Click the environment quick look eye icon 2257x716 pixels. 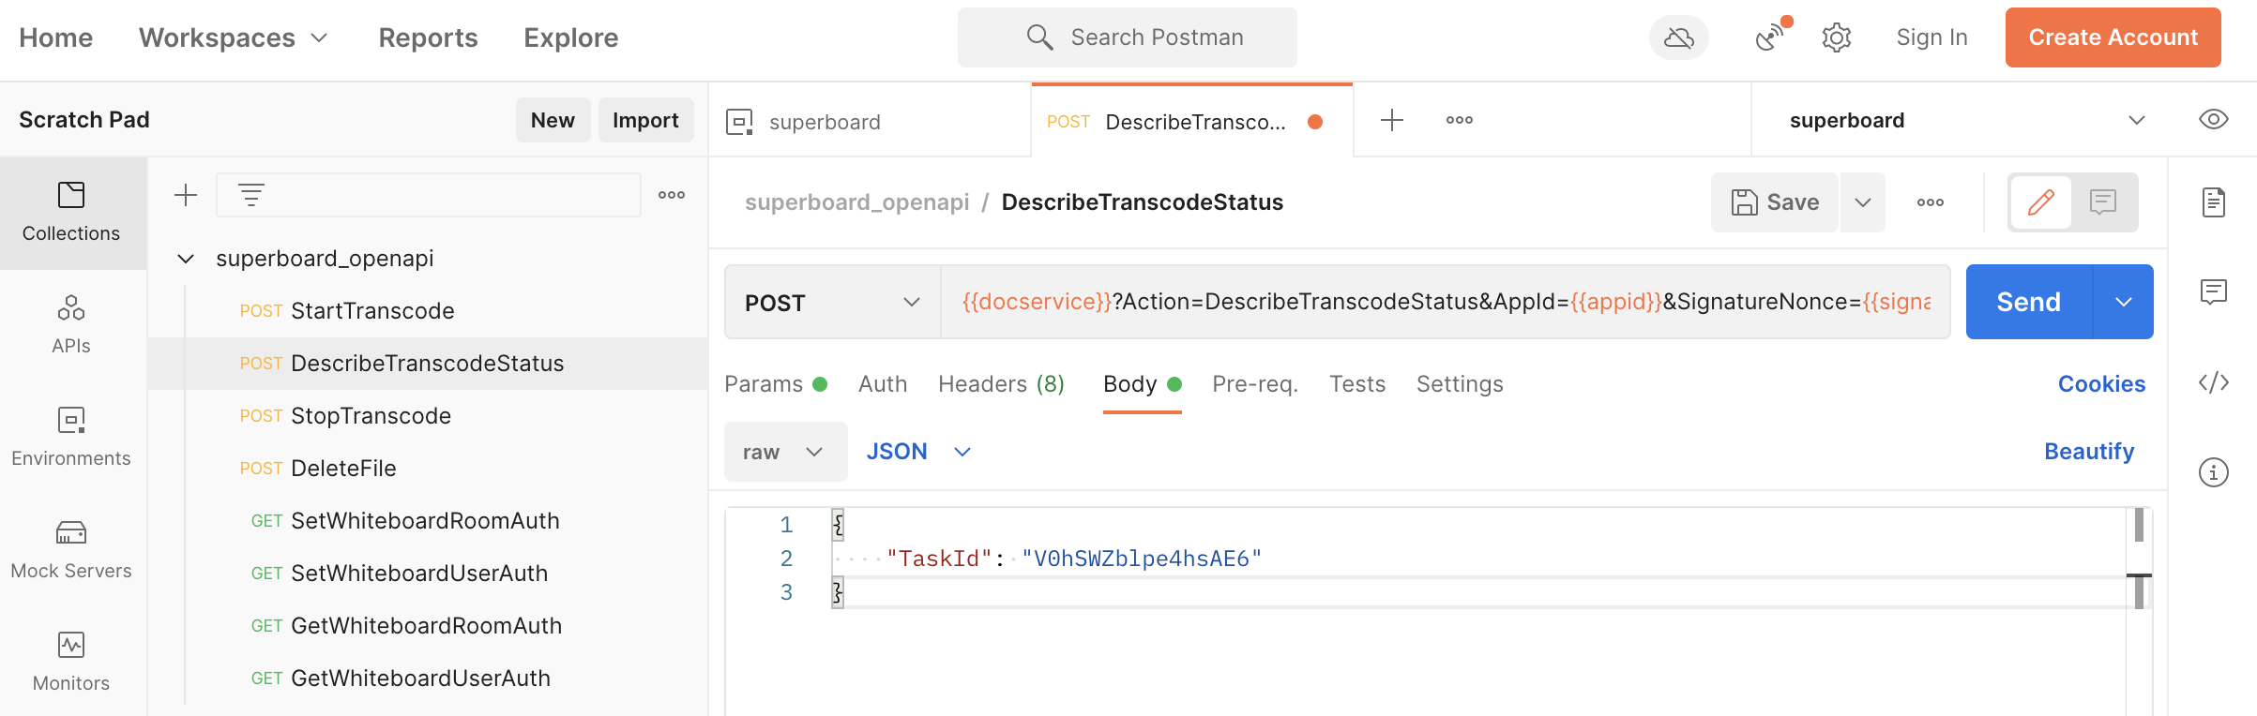2214,120
